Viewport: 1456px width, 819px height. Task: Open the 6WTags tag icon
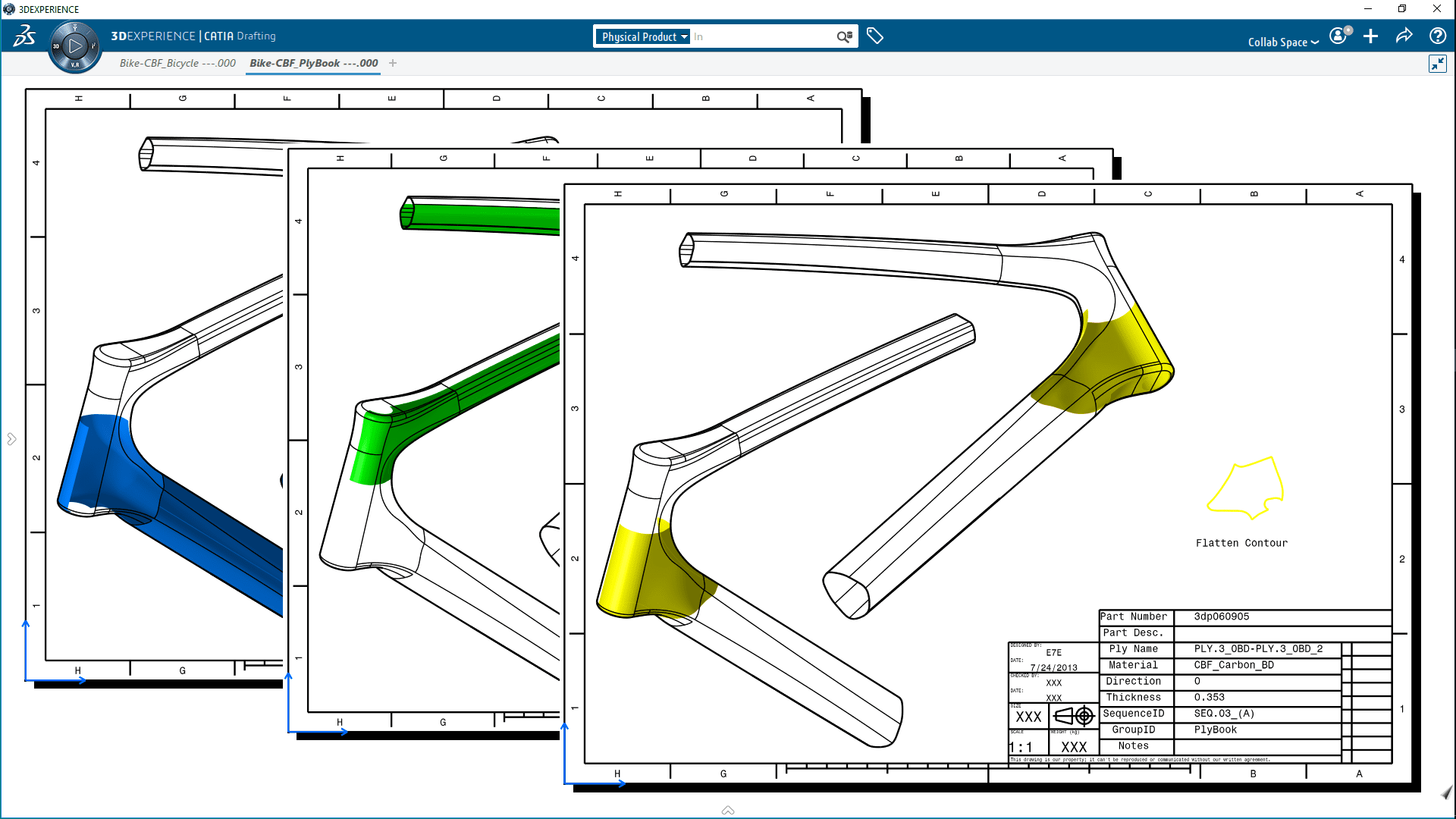pos(875,36)
